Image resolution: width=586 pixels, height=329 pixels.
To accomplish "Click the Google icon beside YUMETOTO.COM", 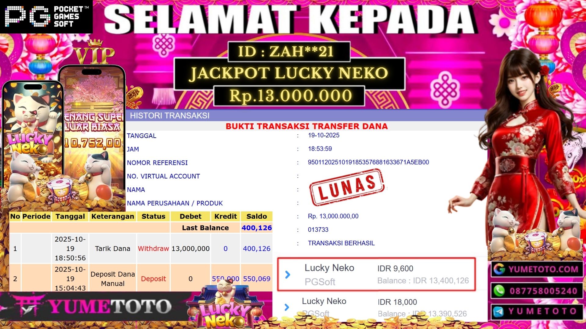I will [499, 269].
